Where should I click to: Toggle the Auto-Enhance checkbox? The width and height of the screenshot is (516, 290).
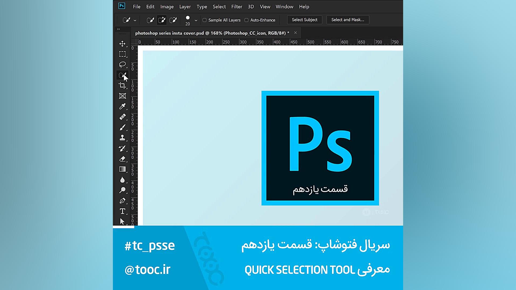[x=246, y=20]
